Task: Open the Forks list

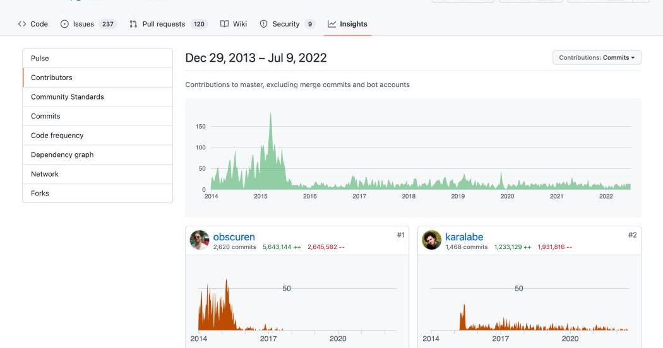Action: tap(98, 194)
